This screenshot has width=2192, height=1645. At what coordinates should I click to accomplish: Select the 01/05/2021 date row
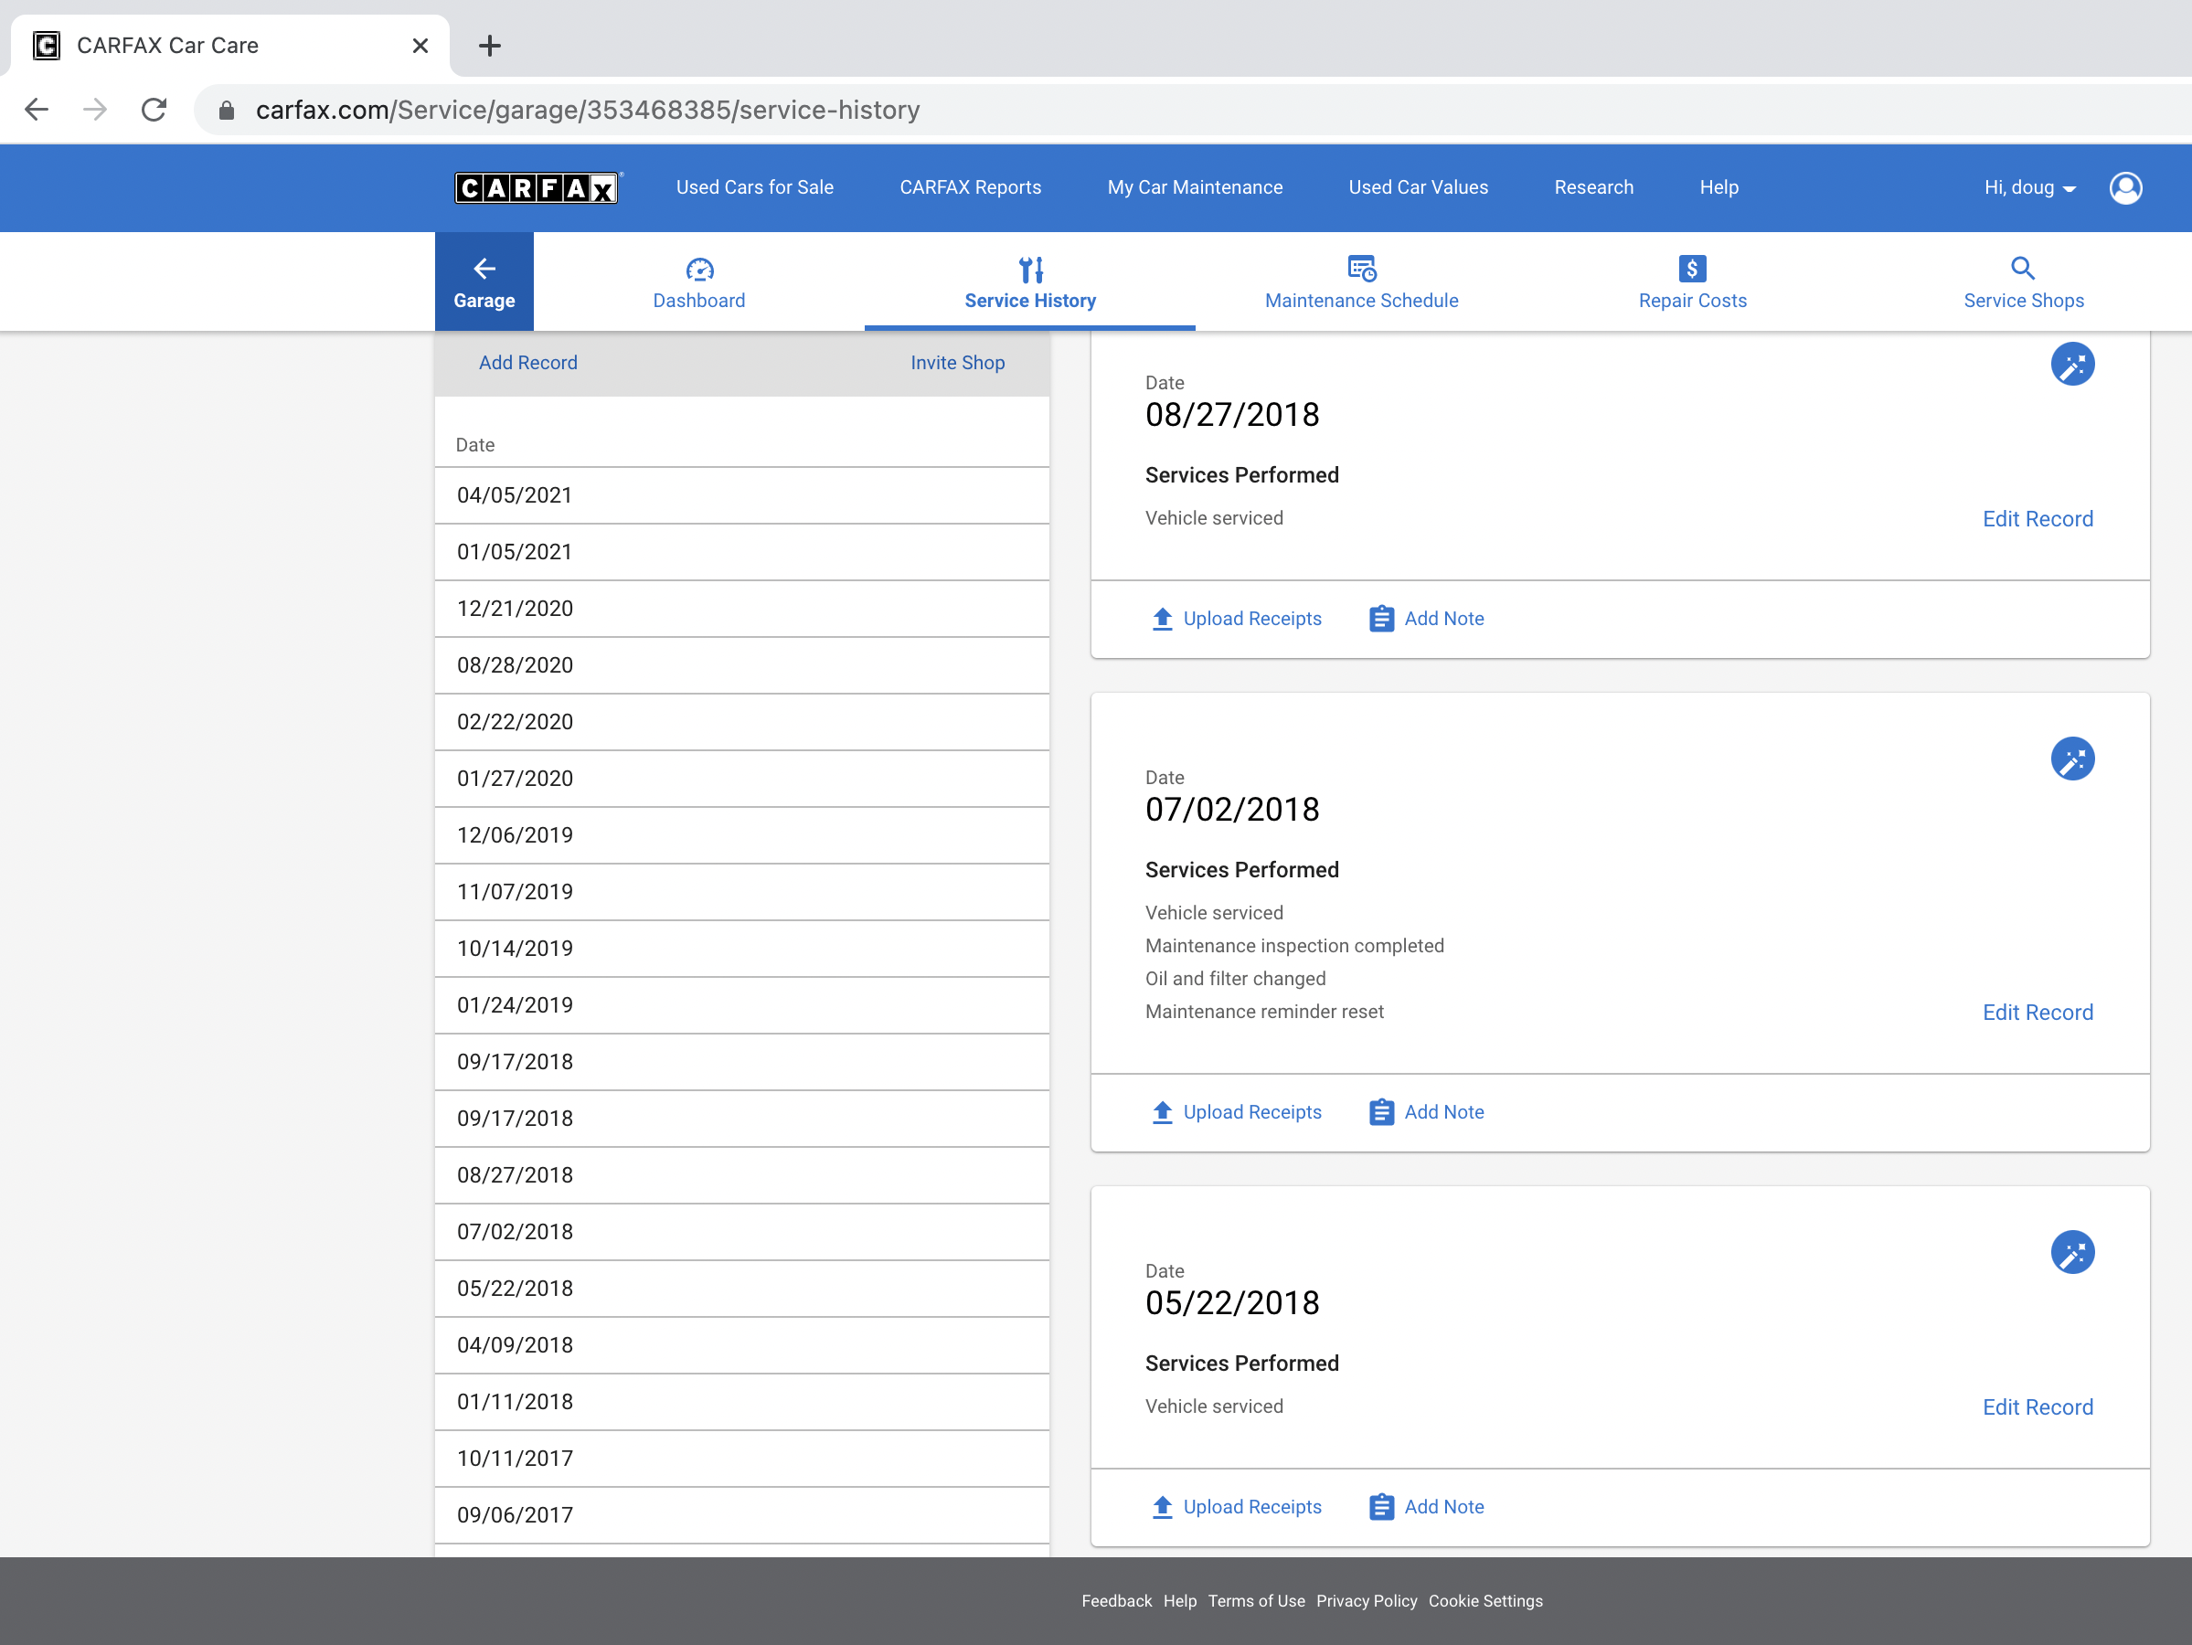[x=741, y=552]
